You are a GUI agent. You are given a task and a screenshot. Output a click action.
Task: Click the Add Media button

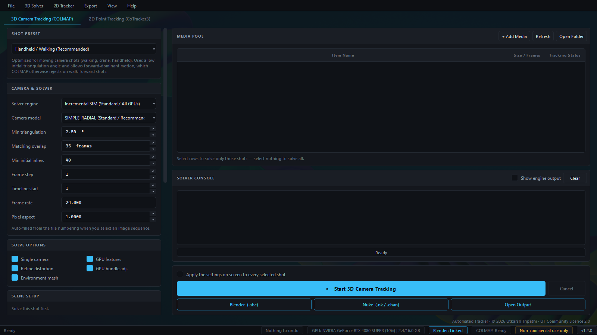[x=514, y=36]
